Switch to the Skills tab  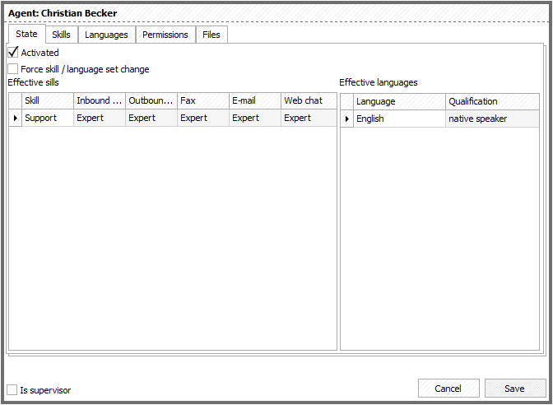point(61,35)
